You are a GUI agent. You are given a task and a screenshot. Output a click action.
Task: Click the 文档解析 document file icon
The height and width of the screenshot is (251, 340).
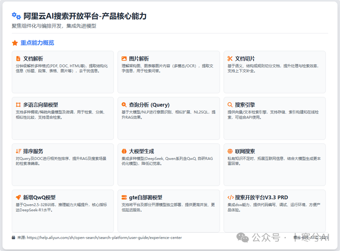(18, 58)
